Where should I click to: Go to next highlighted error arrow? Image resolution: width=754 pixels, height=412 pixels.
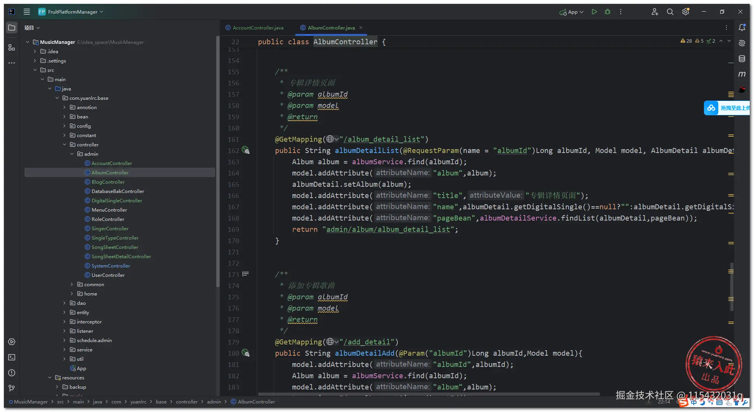tap(729, 41)
